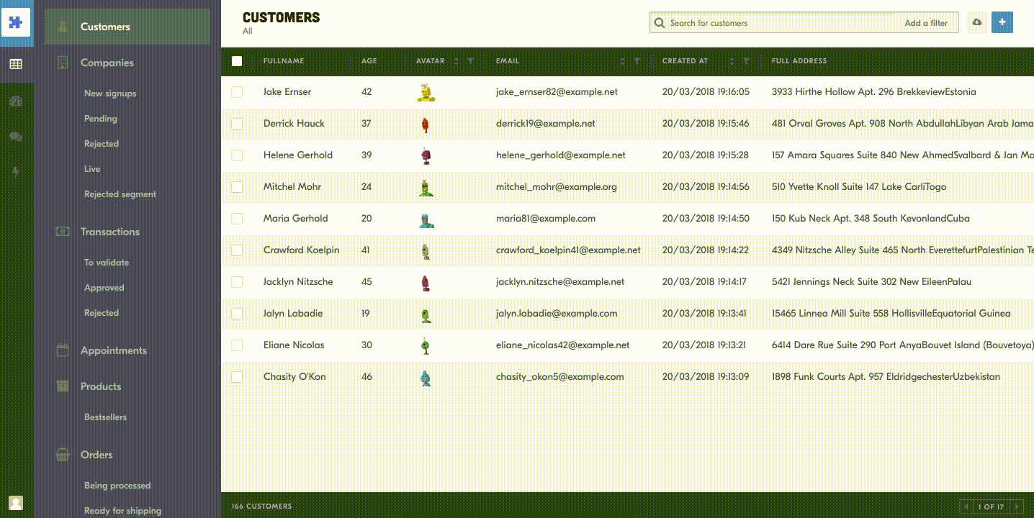The width and height of the screenshot is (1034, 518).
Task: Select Pending segment under Companies
Action: [101, 119]
